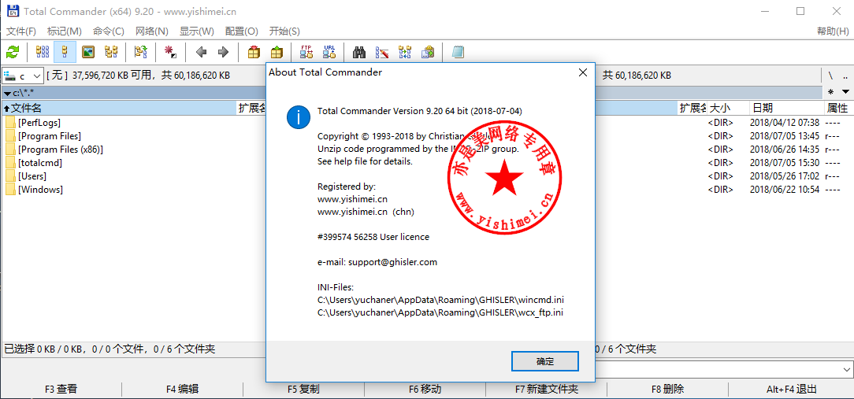Select [Program Files] folder in left panel

click(50, 136)
